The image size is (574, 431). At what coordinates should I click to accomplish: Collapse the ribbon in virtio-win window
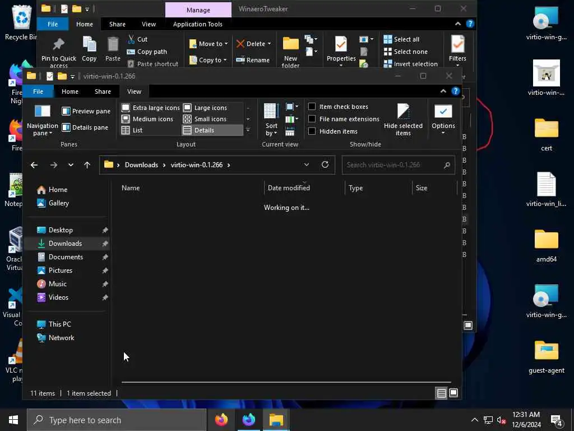[x=443, y=91]
